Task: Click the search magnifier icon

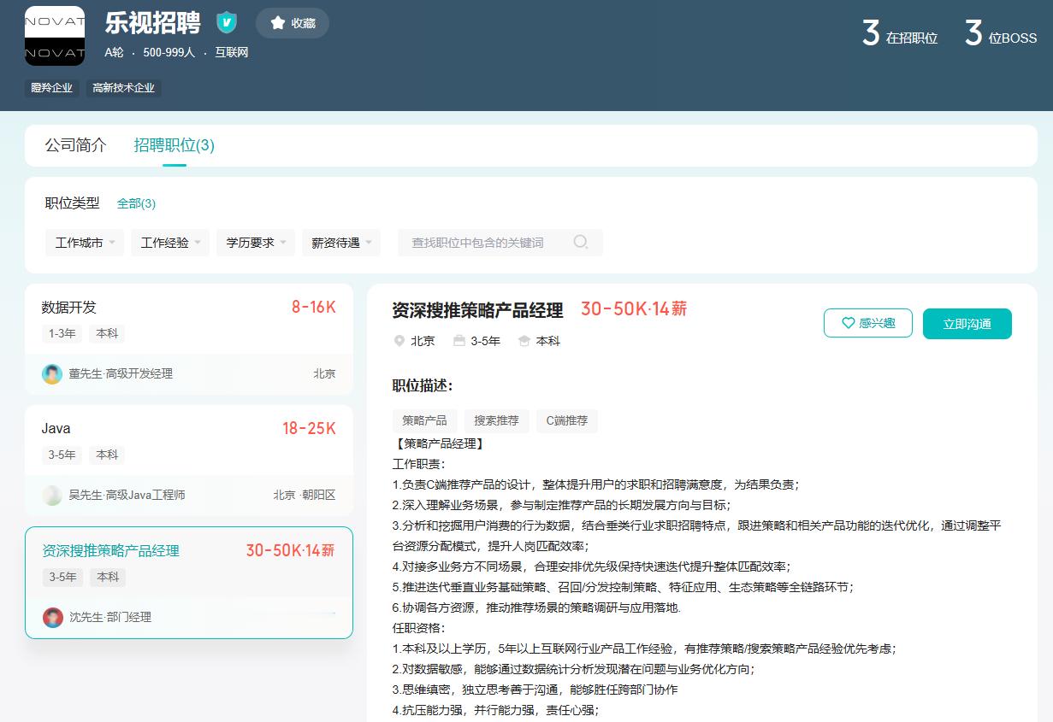Action: 581,243
